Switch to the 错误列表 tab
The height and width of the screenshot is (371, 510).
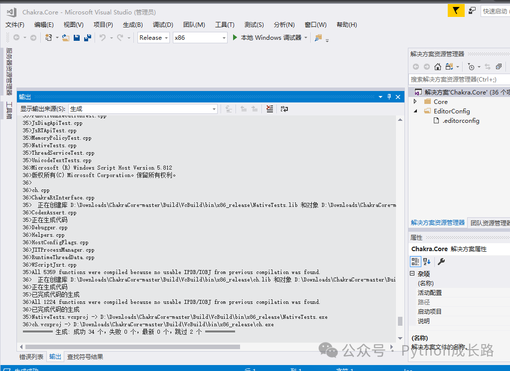point(31,357)
